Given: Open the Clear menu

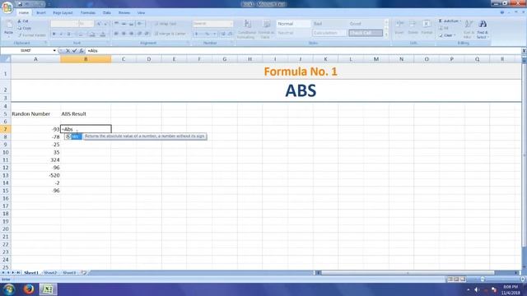Looking at the screenshot, I should [447, 35].
